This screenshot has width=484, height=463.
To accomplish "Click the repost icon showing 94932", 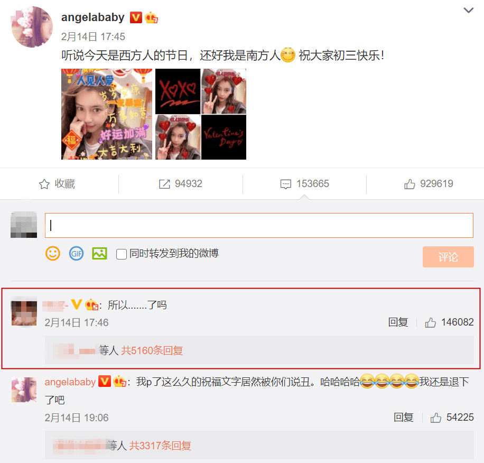I will coord(164,184).
